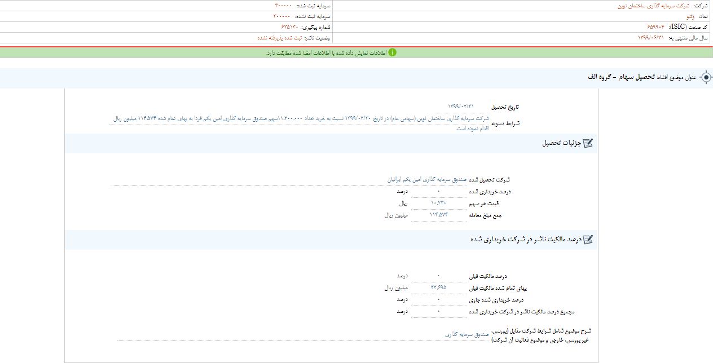
Task: Click the درصد مالکیت ناشر در شرکت خریداری شده heading
Action: pos(525,240)
